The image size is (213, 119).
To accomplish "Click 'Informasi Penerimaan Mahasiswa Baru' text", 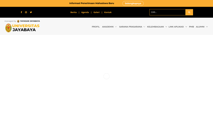I will [92, 3].
